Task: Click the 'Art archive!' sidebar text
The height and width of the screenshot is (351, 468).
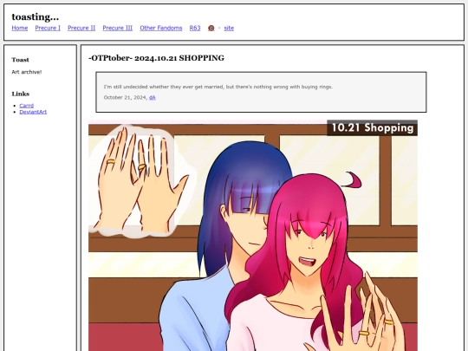Action: point(27,72)
